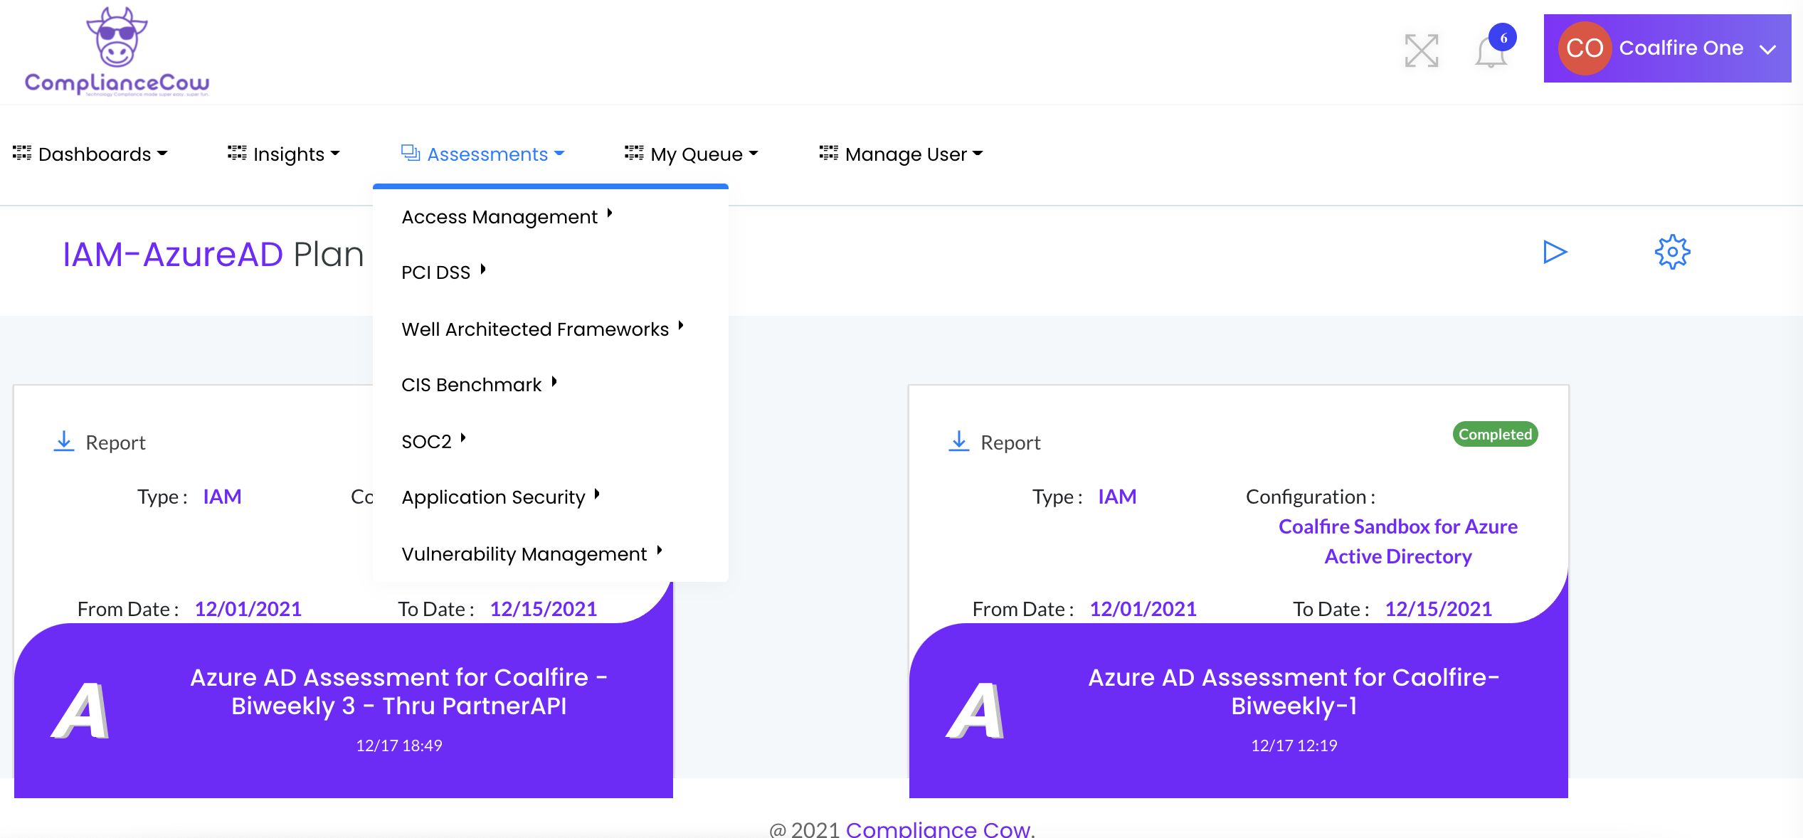Click the ComplianceCow logo

click(117, 51)
